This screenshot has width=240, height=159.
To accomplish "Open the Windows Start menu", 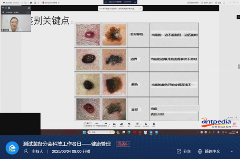I will tap(84, 132).
